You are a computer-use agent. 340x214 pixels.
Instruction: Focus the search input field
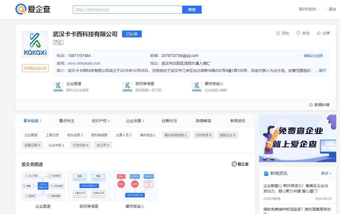point(128,10)
